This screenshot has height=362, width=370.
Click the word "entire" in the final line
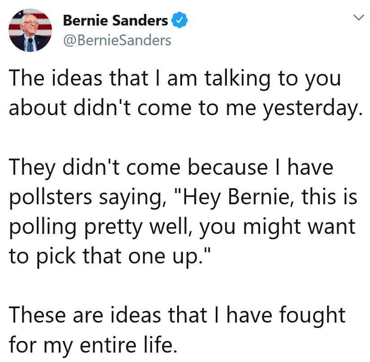109,345
